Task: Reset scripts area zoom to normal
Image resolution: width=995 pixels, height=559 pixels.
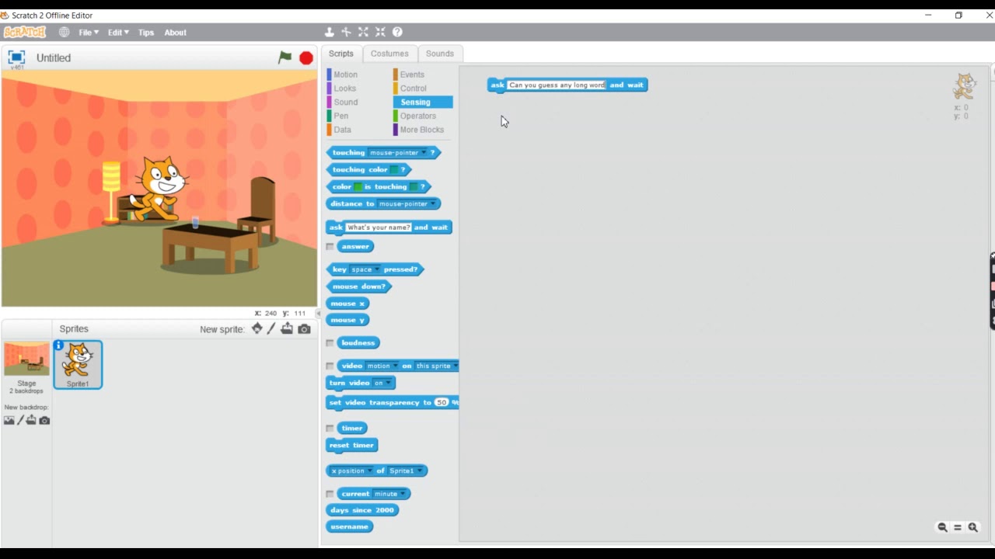Action: click(958, 527)
